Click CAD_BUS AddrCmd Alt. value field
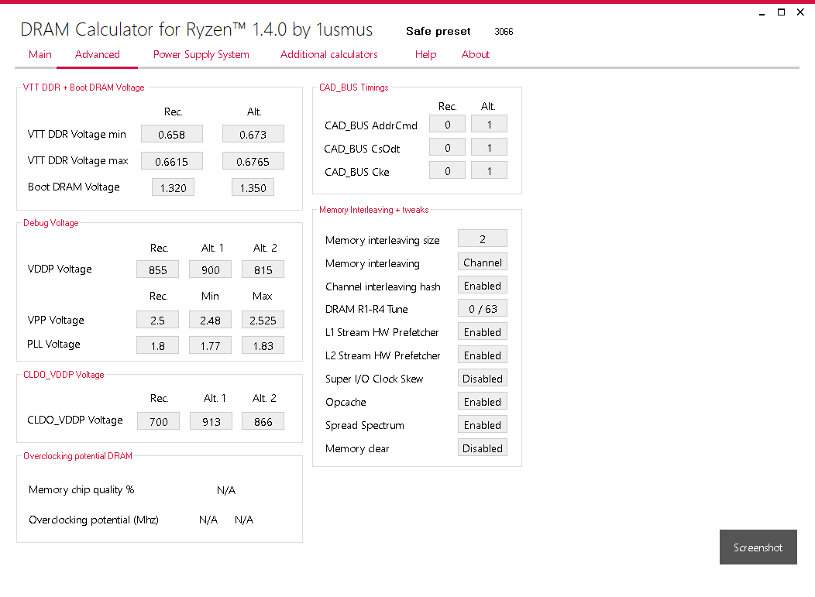 point(489,124)
